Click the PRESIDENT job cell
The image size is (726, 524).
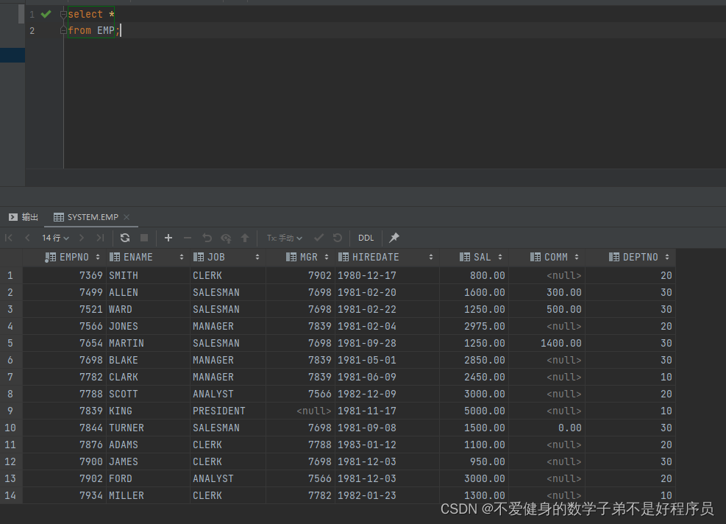pyautogui.click(x=228, y=411)
